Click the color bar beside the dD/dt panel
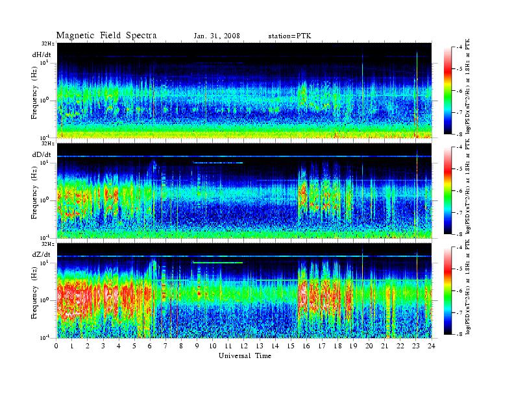The width and height of the screenshot is (514, 397). tap(448, 191)
